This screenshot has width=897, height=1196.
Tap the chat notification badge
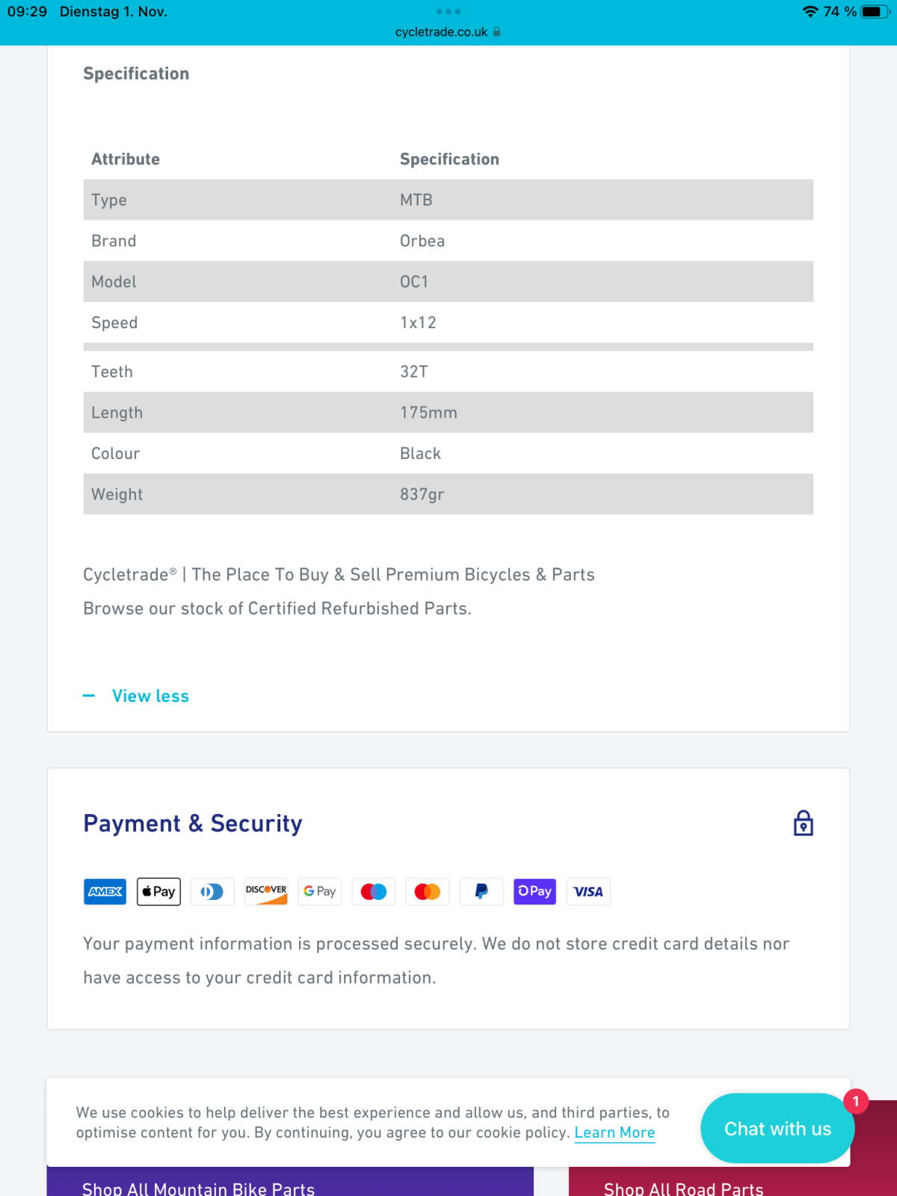856,1101
